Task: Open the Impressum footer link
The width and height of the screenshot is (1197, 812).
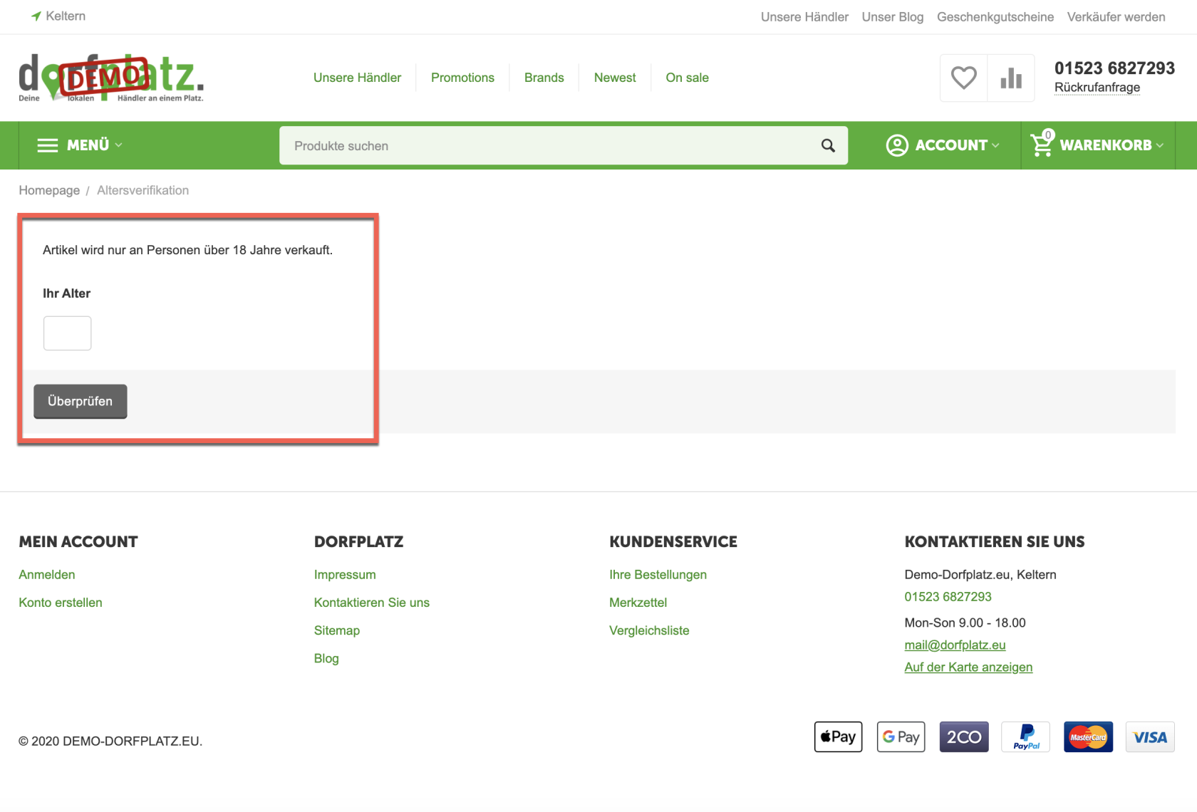Action: coord(345,575)
